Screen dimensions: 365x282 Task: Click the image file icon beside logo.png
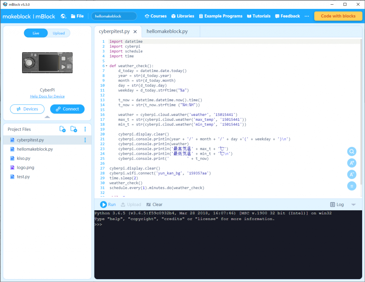click(12, 168)
